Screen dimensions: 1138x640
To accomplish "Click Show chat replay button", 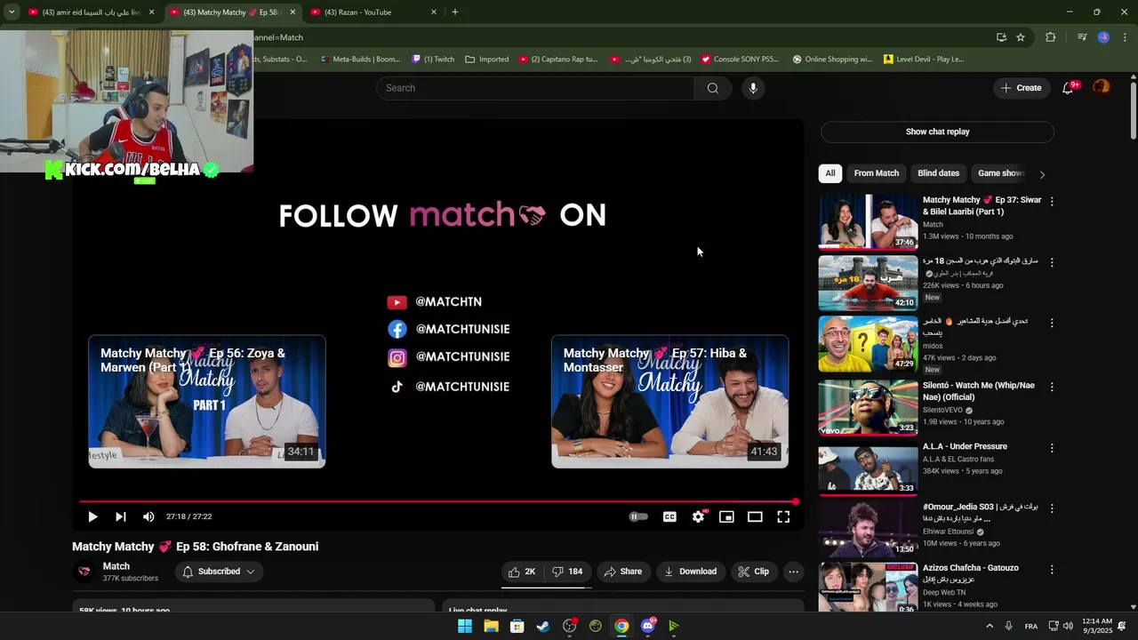I will 937,132.
